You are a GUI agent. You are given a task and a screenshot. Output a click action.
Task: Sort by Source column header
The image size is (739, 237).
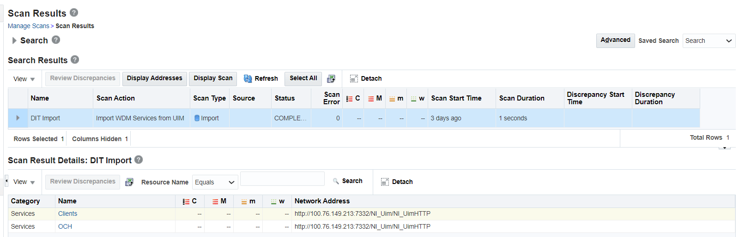coord(250,98)
